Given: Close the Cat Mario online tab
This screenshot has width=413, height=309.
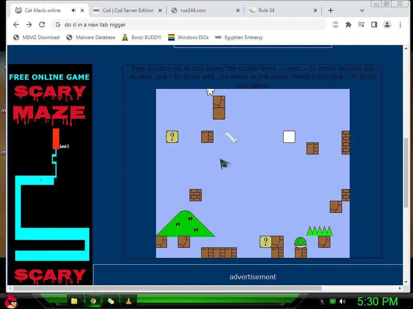Looking at the screenshot, I should click(82, 10).
